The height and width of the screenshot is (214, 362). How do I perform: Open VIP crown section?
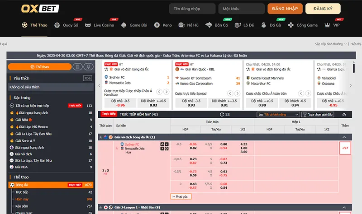pyautogui.click(x=332, y=25)
